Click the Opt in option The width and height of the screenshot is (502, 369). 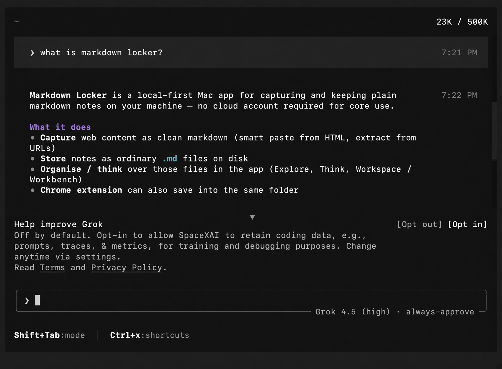pos(468,224)
